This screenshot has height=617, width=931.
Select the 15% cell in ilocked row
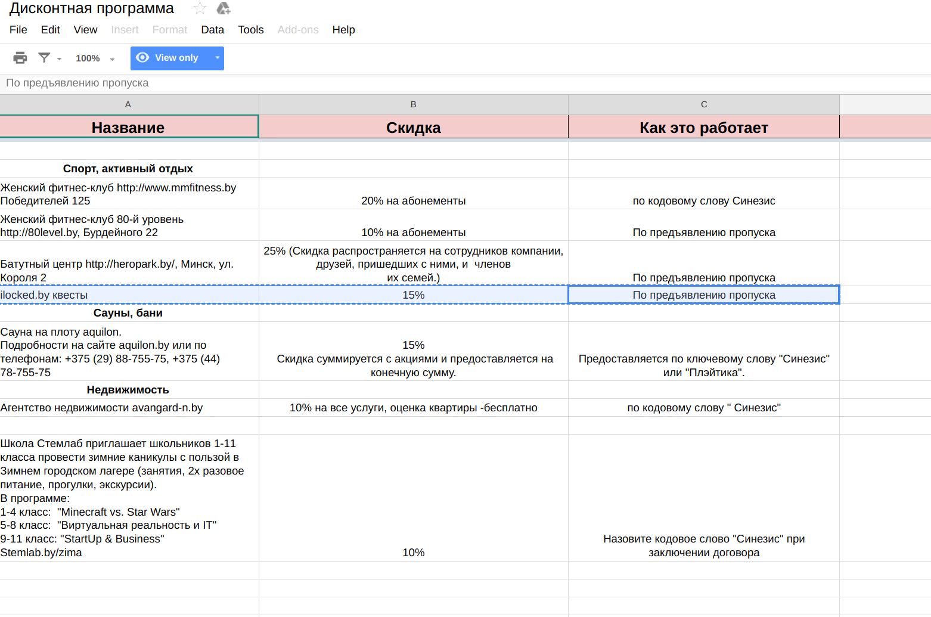[414, 295]
